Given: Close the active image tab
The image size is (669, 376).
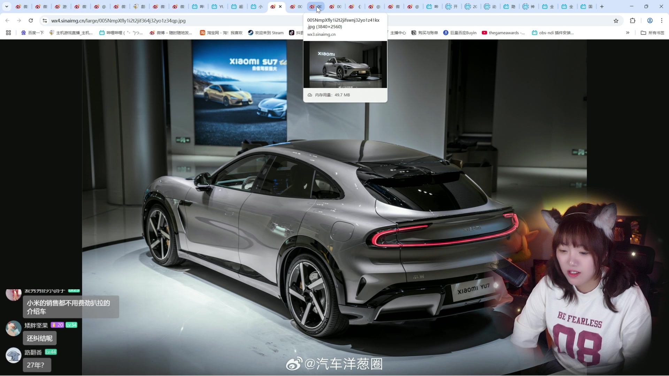Looking at the screenshot, I should tap(280, 7).
